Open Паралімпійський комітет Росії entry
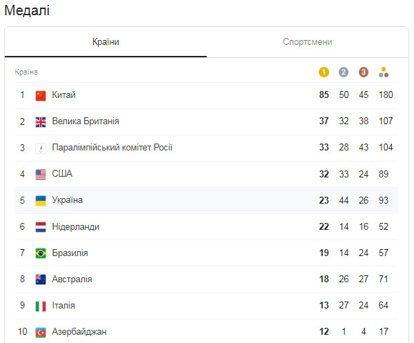This screenshot has width=414, height=343. point(112,148)
